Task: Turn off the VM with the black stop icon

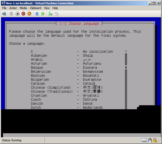Action: pyautogui.click(x=17, y=14)
